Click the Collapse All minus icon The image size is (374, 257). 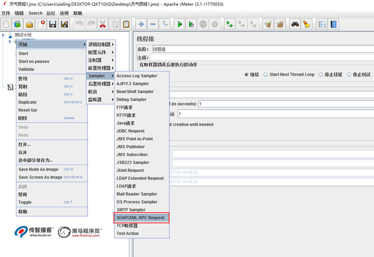153,24
